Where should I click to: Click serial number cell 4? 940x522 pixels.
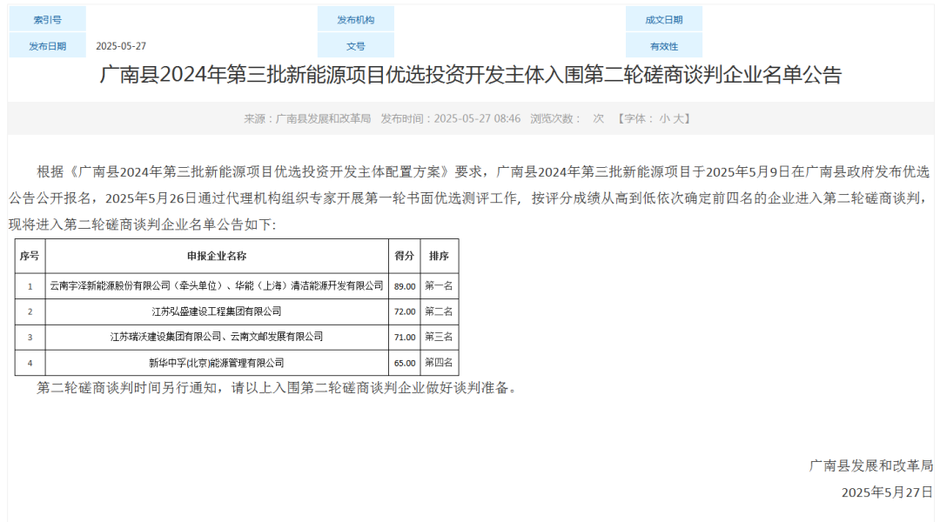(30, 363)
